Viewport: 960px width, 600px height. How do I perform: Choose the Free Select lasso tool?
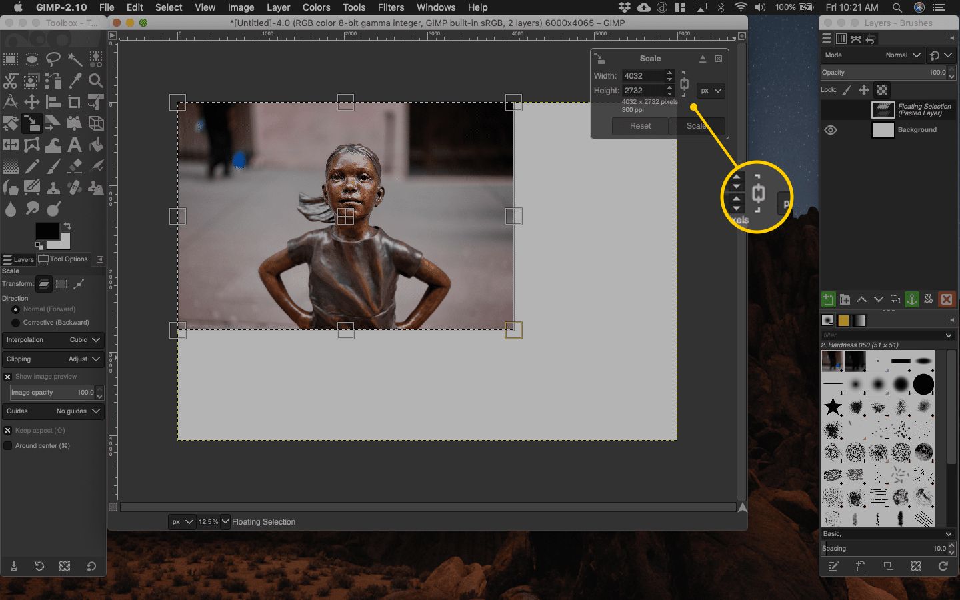point(53,59)
